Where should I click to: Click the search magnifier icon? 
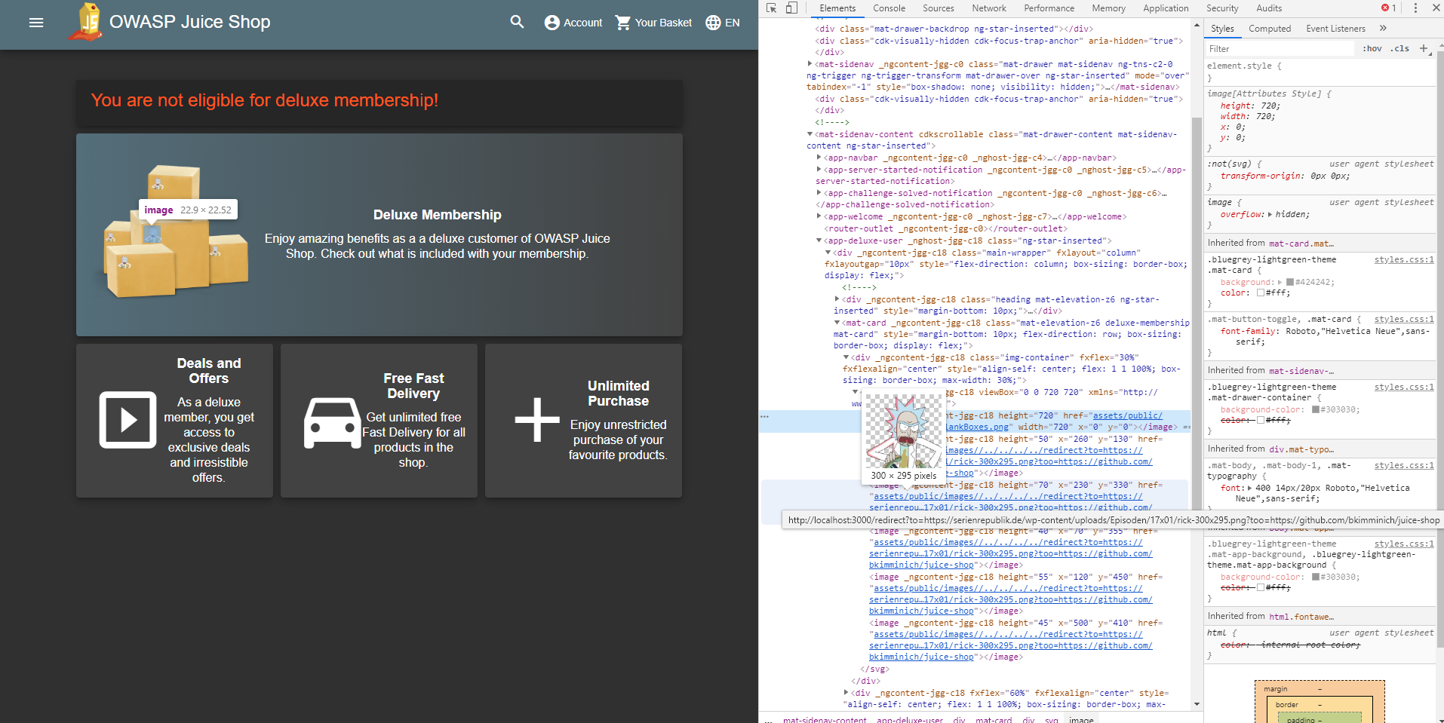click(x=517, y=23)
